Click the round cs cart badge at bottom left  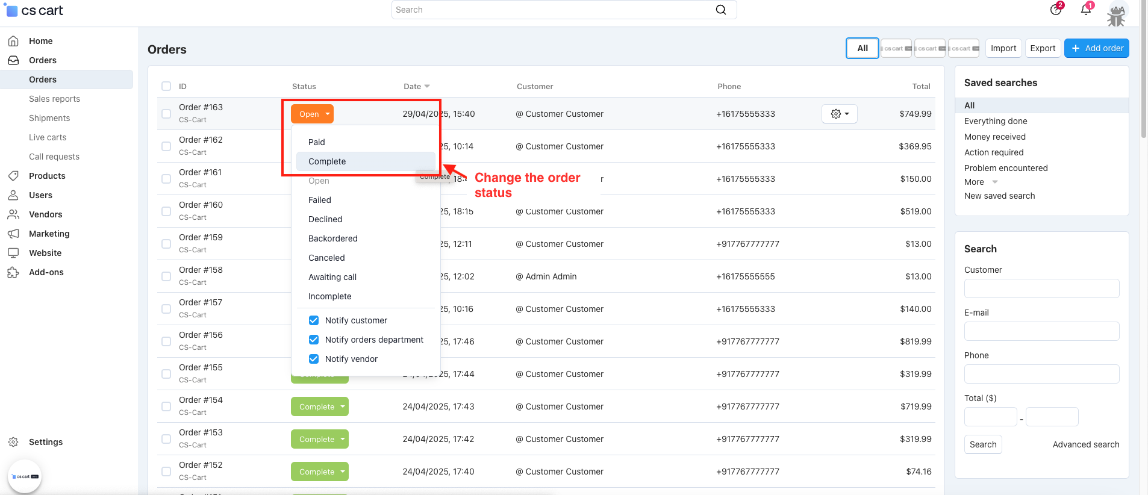[25, 476]
